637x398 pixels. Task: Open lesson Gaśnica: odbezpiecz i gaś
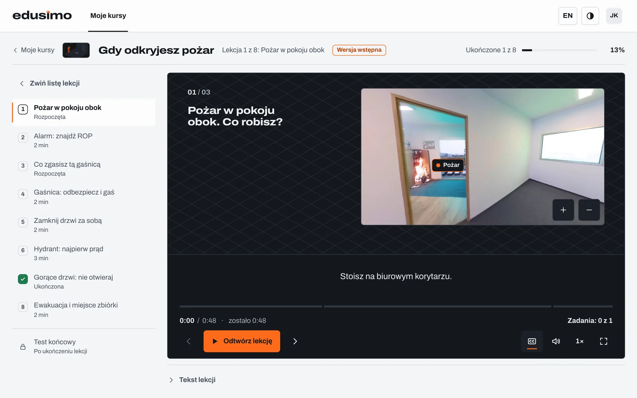point(84,197)
